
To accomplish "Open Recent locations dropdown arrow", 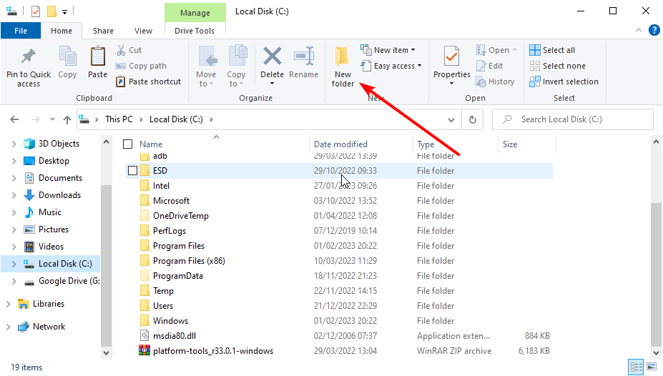I will click(52, 119).
